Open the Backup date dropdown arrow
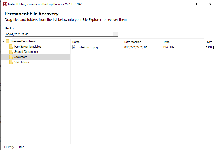The width and height of the screenshot is (216, 150). click(116, 34)
